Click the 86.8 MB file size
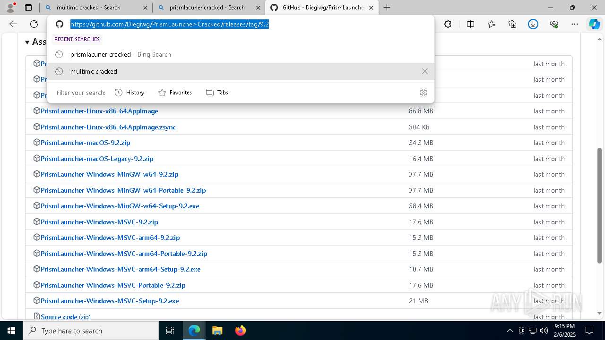This screenshot has height=340, width=605. click(421, 111)
